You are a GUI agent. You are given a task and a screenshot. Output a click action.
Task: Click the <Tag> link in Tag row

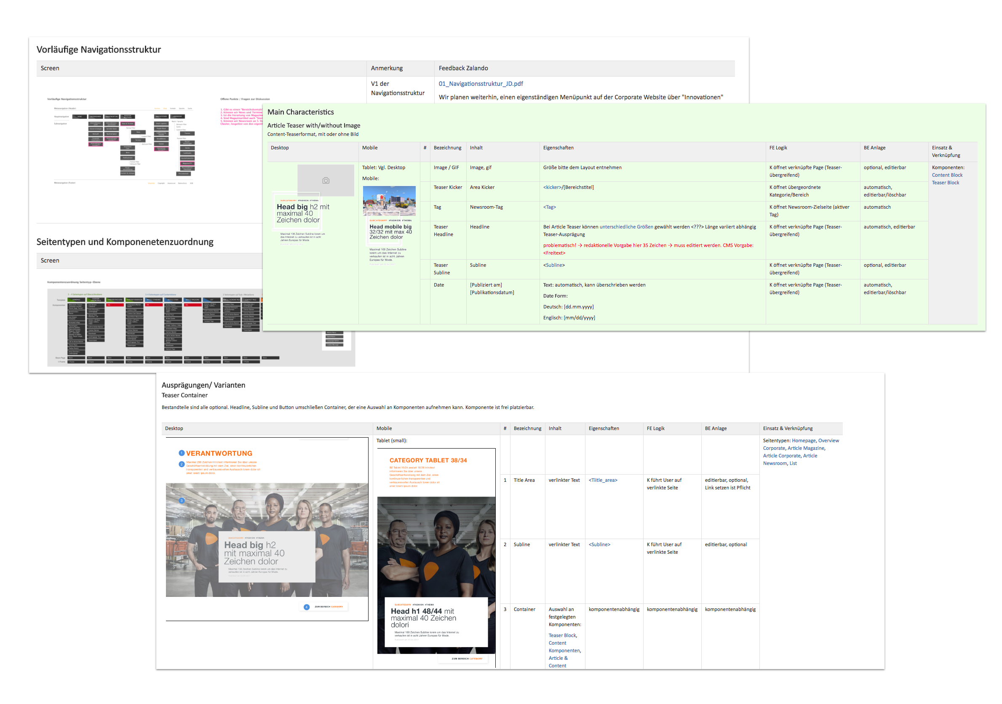pyautogui.click(x=550, y=207)
